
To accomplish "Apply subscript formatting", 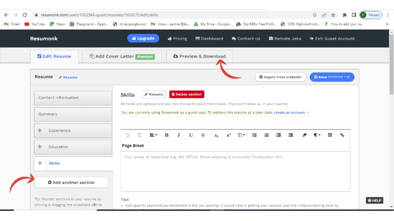I will coord(217,135).
